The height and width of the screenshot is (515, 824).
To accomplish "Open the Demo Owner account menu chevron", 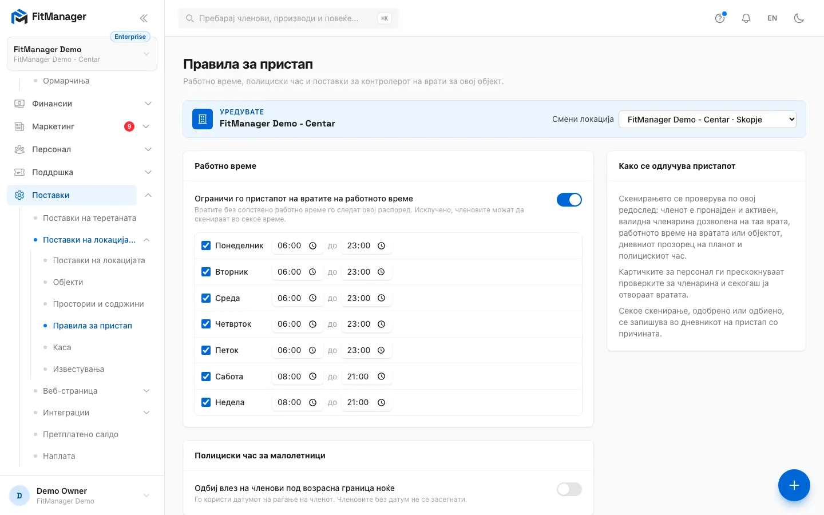I will pyautogui.click(x=146, y=496).
